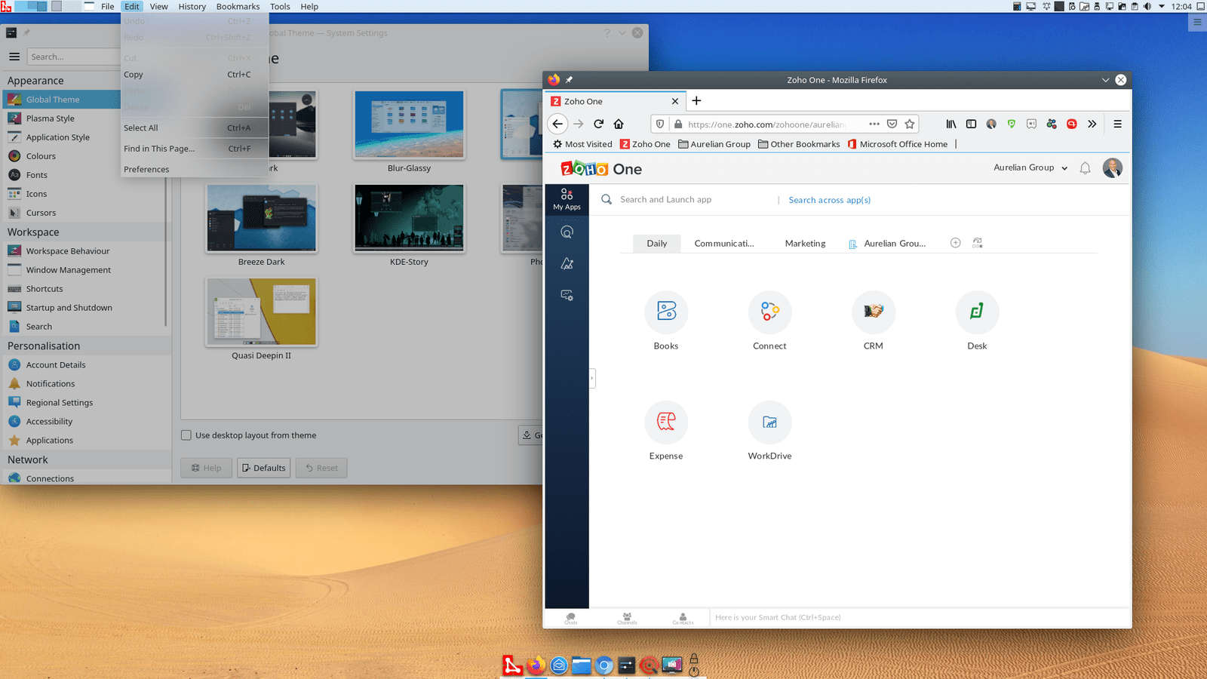Bookmark this page with the star icon
Screen dimensions: 1207x679
click(x=910, y=124)
